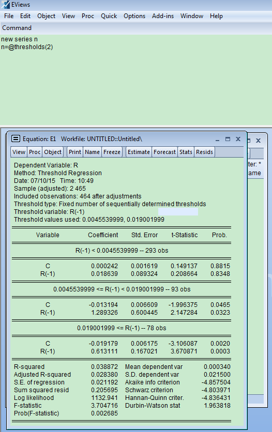Show residuals with Resids button

204,152
